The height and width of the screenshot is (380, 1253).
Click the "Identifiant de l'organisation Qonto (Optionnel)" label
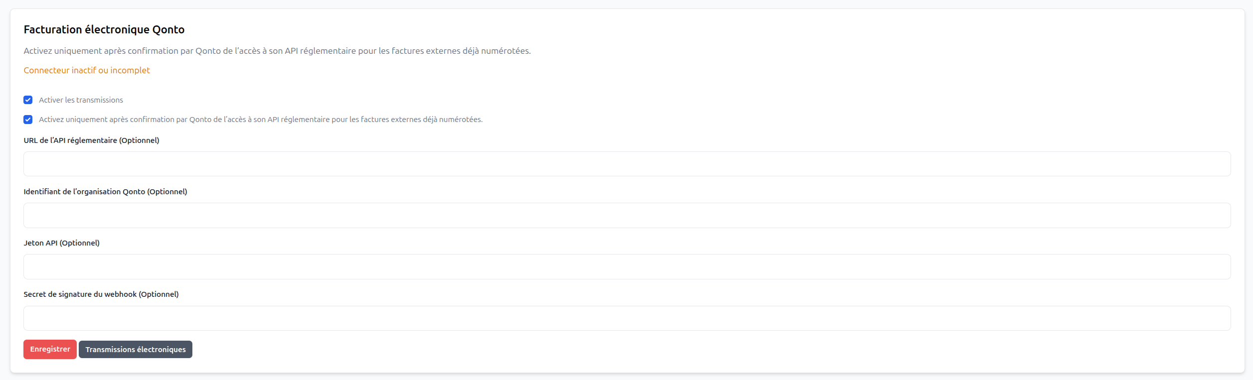[106, 192]
